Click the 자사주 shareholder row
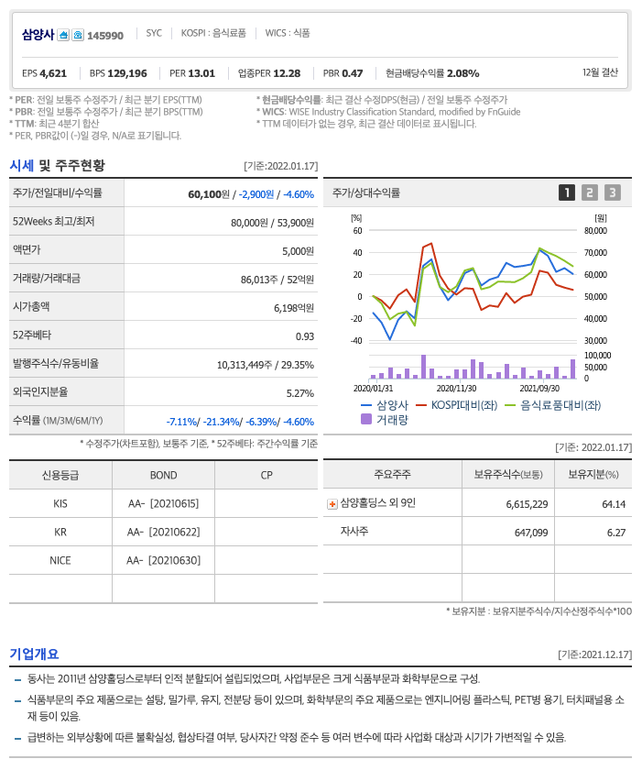 click(x=354, y=532)
